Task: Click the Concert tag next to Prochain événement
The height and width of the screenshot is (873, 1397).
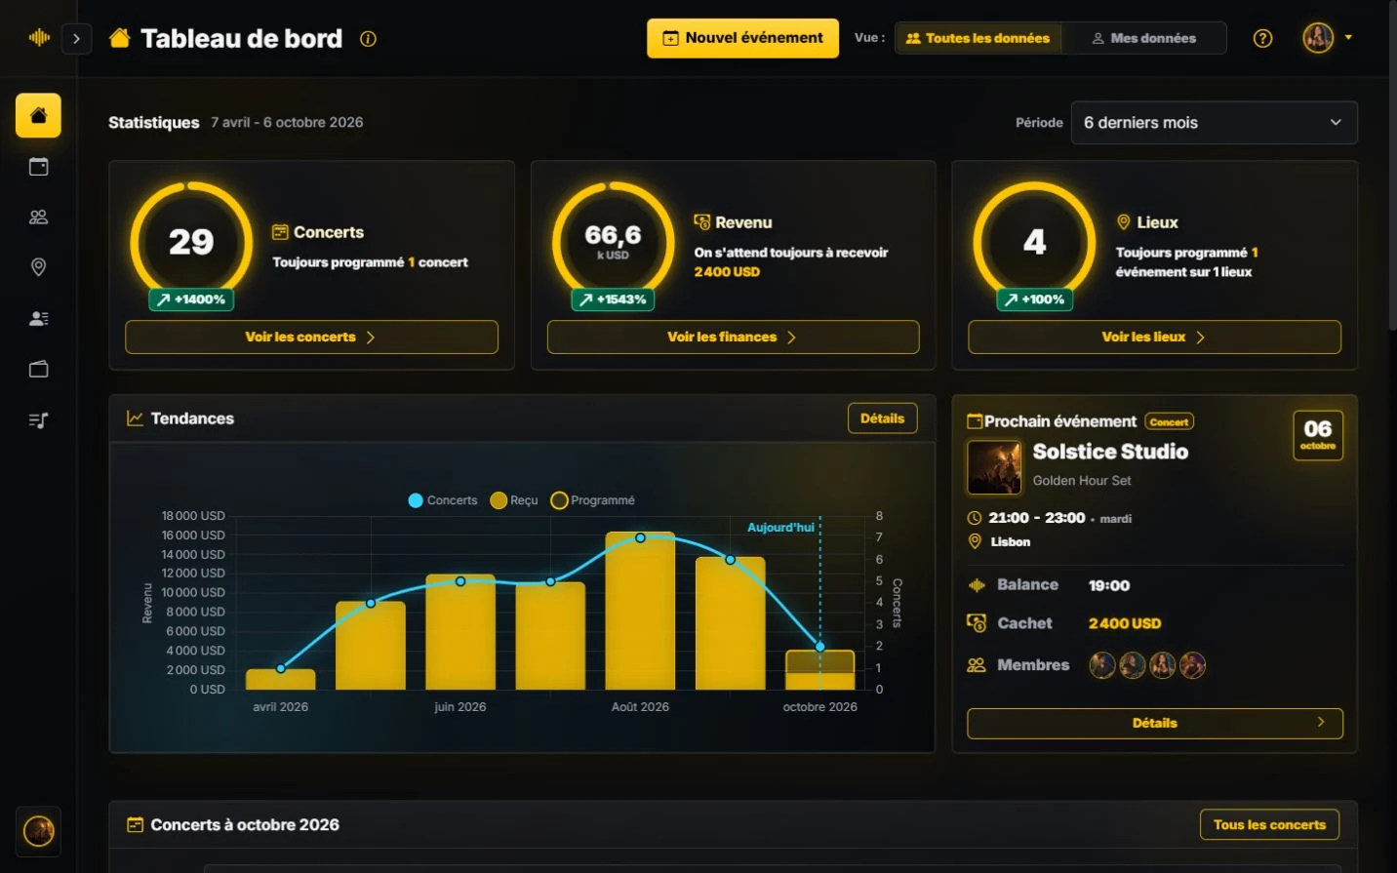Action: pyautogui.click(x=1169, y=422)
